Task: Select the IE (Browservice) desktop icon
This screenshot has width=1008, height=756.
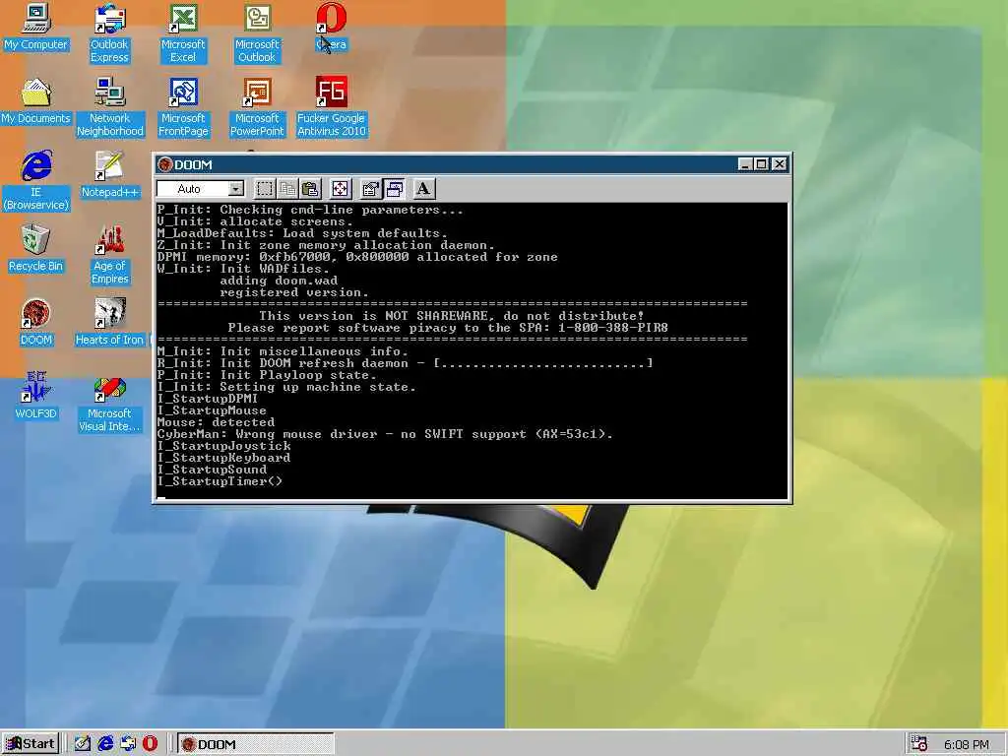Action: point(36,181)
